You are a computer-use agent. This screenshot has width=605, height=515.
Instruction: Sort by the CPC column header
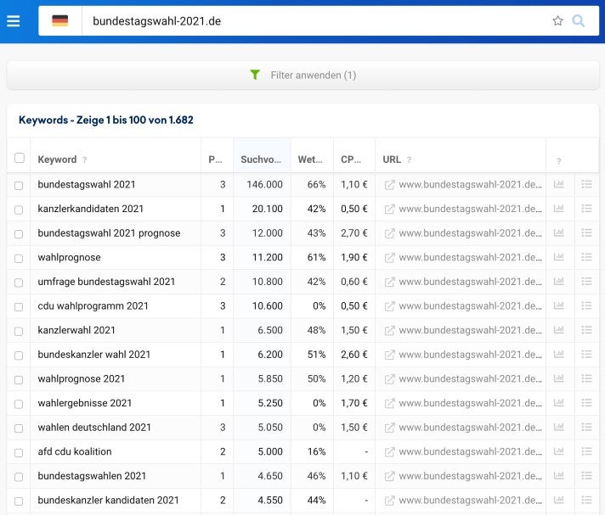351,160
